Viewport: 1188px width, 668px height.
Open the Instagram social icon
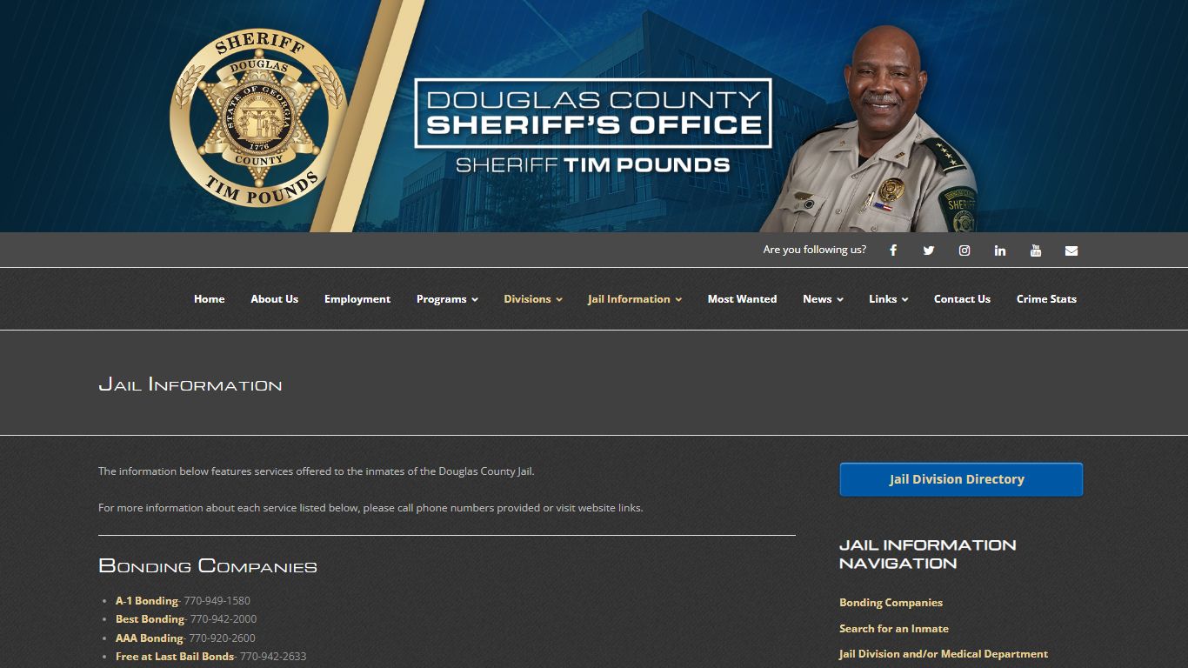point(964,250)
